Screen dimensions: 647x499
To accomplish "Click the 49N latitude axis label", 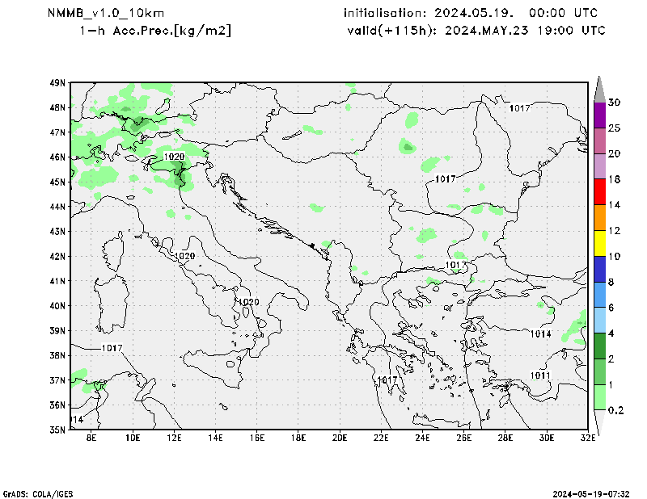I will [57, 82].
